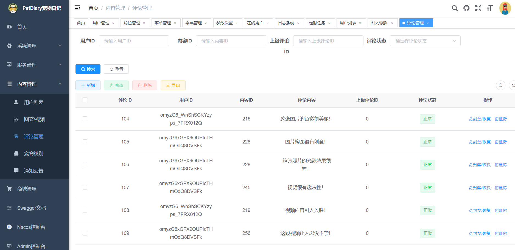
Task: Click the 首页 breadcrumb link
Action: coord(93,8)
